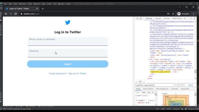Click the blue Log in button
The width and height of the screenshot is (199, 112).
point(68,64)
